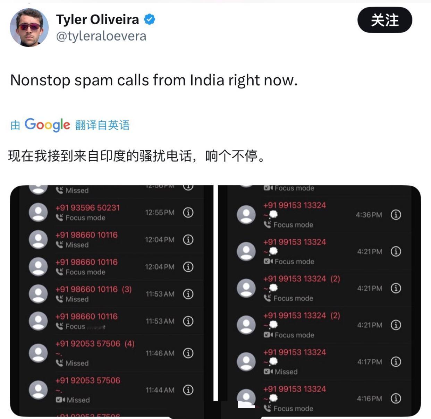Click contact avatar for +91 92053 57506 (4)
Screen dimensions: 431x419
tap(38, 353)
